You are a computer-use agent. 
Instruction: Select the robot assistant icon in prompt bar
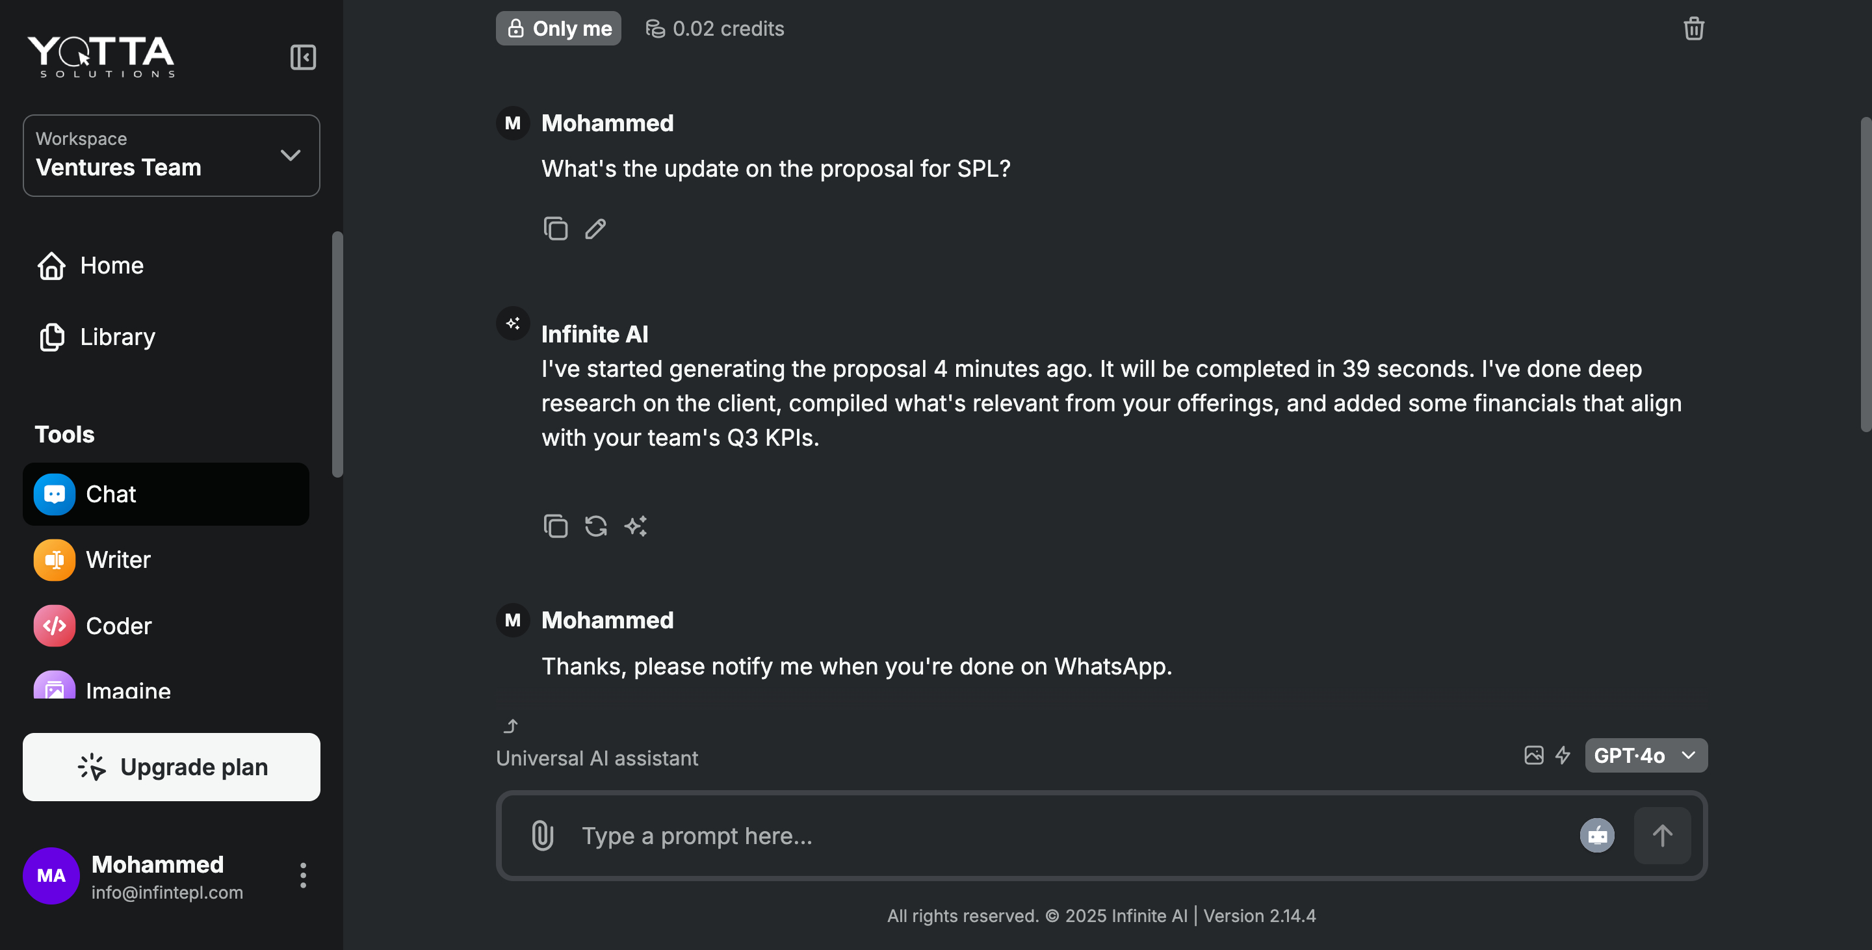click(1597, 835)
